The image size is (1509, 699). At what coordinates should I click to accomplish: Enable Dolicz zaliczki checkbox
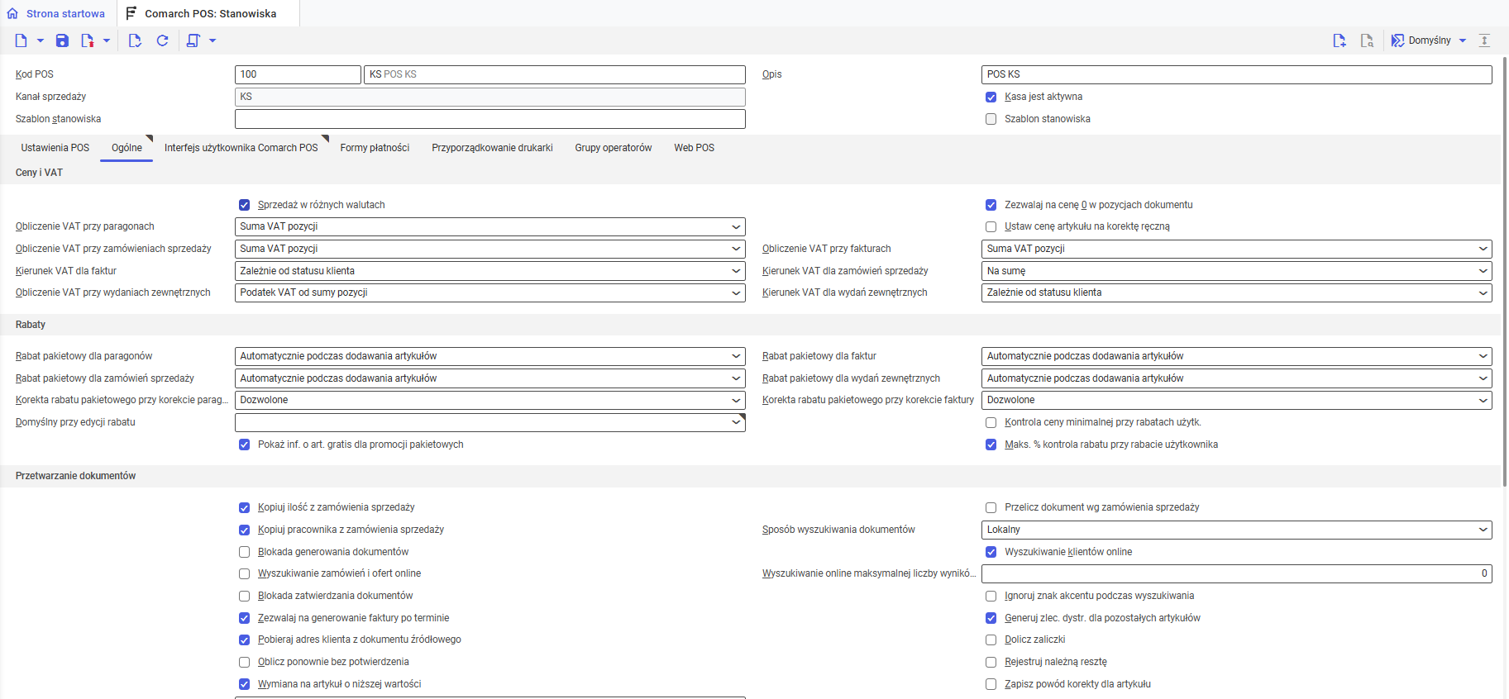(x=991, y=640)
